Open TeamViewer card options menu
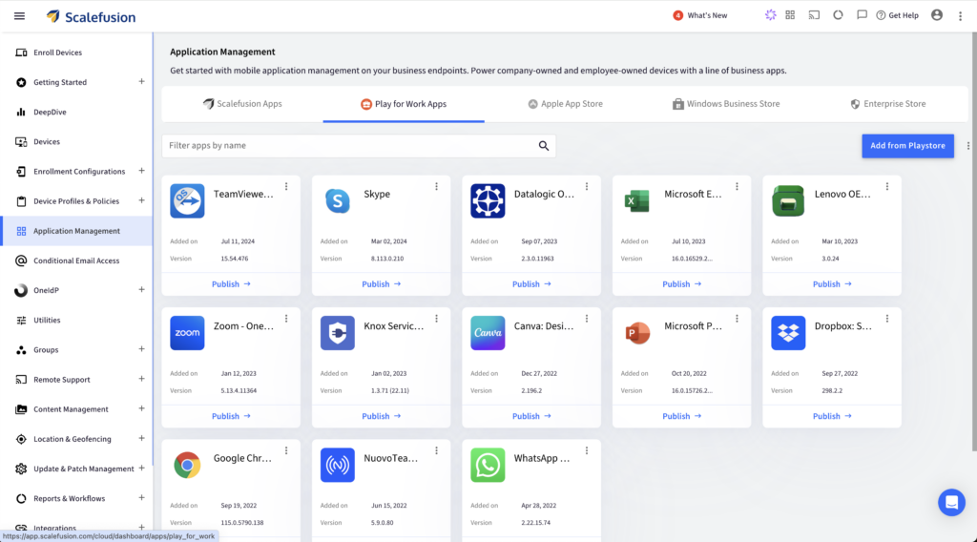 pyautogui.click(x=286, y=186)
